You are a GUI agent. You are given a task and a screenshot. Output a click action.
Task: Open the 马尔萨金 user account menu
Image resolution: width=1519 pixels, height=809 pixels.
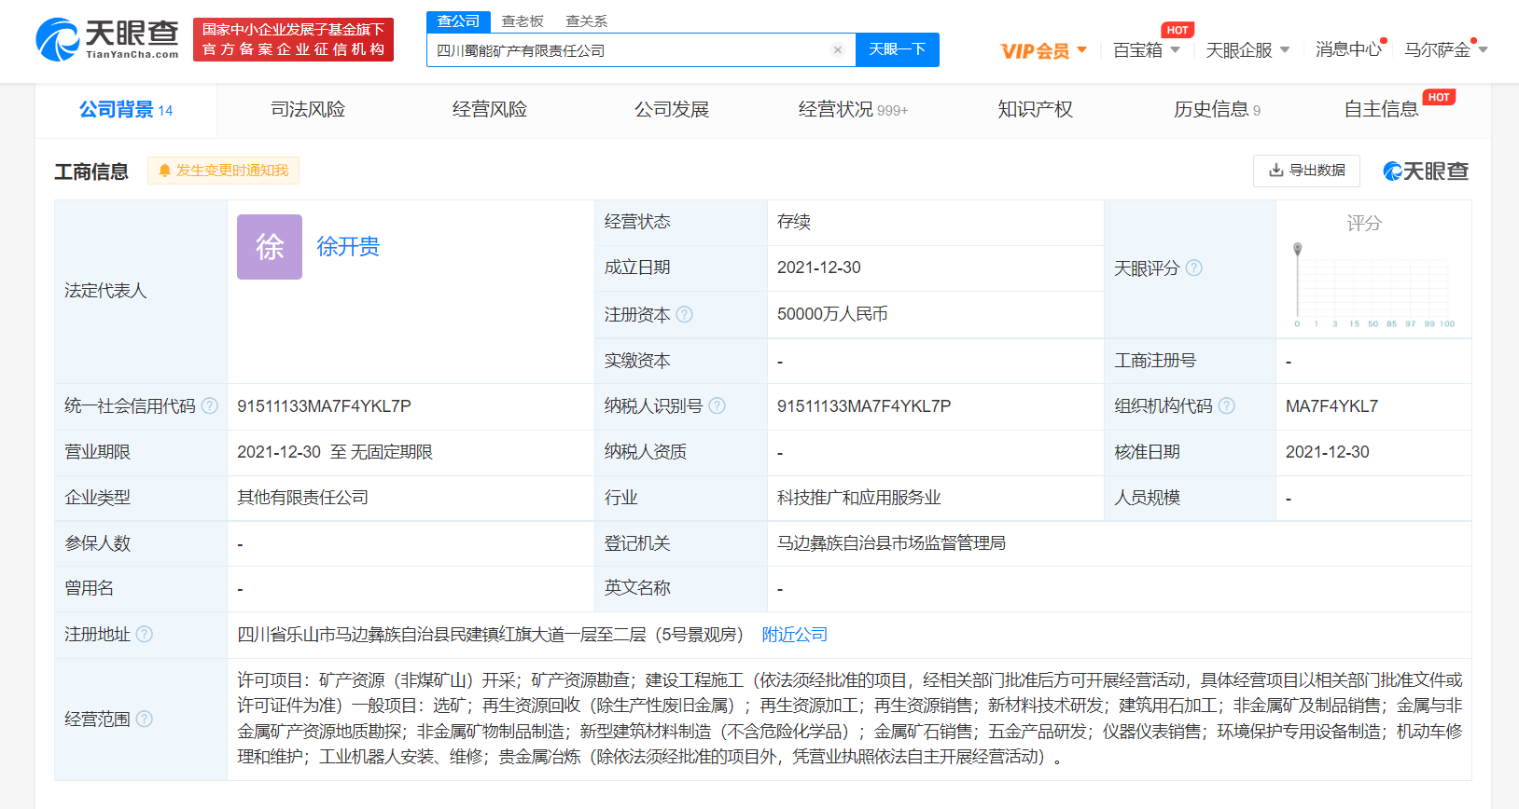tap(1445, 50)
